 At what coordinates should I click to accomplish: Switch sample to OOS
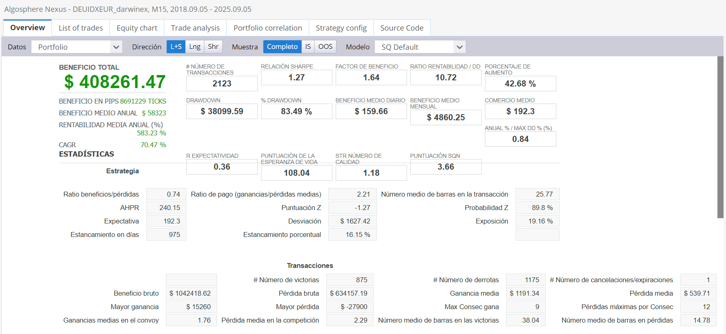325,46
